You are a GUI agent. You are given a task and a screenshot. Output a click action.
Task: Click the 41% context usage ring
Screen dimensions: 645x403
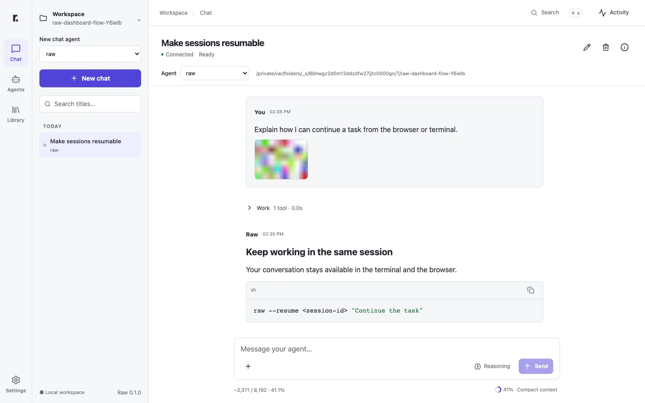(x=498, y=390)
